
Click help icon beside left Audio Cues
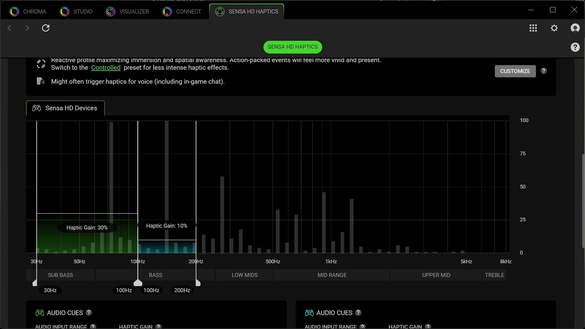[x=89, y=313]
